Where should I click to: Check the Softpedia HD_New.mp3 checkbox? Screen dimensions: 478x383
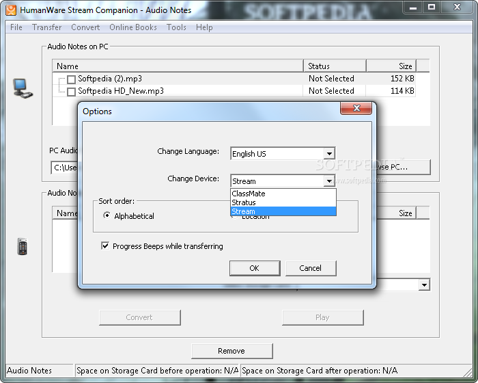click(71, 92)
